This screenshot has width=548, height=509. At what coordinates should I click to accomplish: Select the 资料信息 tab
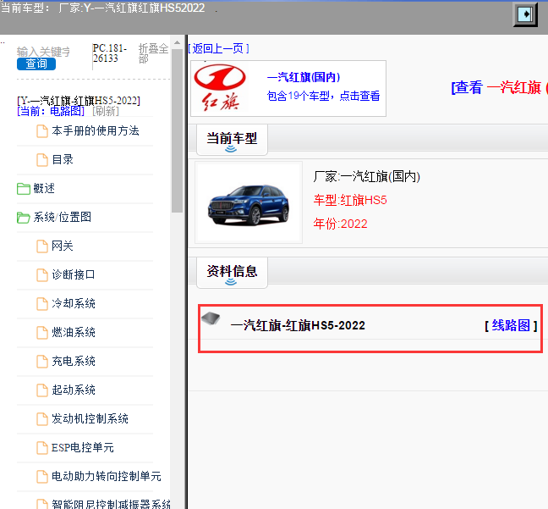tap(232, 272)
